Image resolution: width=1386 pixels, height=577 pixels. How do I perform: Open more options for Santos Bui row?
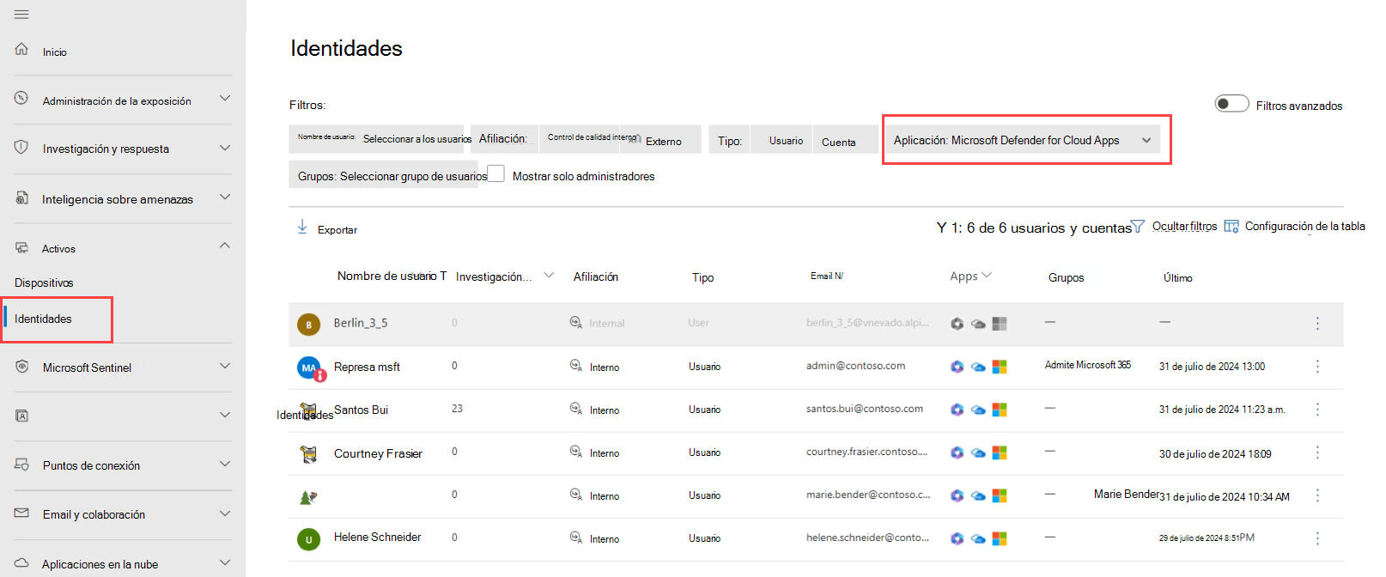coord(1317,410)
